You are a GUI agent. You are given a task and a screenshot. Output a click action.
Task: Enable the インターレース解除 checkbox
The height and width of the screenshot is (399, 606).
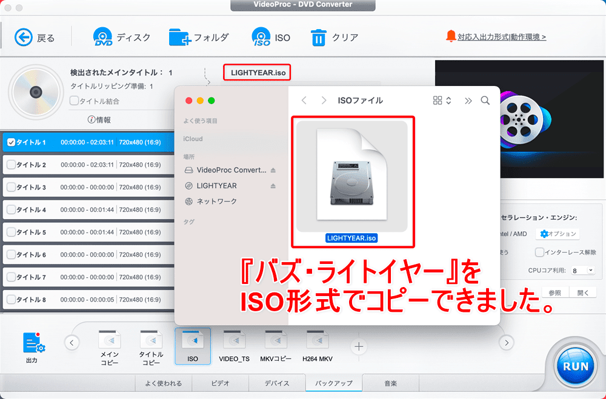(x=539, y=252)
